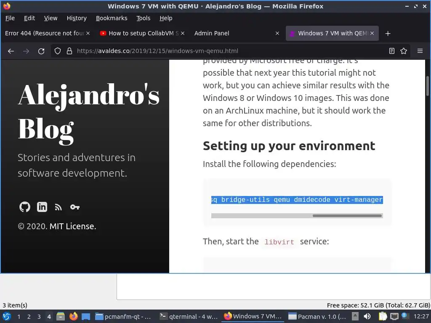Show site security info via padlock
The height and width of the screenshot is (323, 431).
[x=69, y=51]
